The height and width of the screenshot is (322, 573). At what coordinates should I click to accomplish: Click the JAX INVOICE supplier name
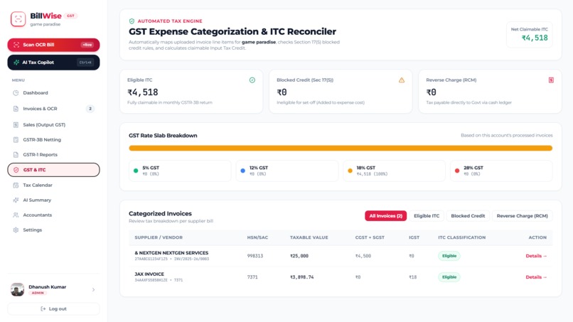[149, 274]
